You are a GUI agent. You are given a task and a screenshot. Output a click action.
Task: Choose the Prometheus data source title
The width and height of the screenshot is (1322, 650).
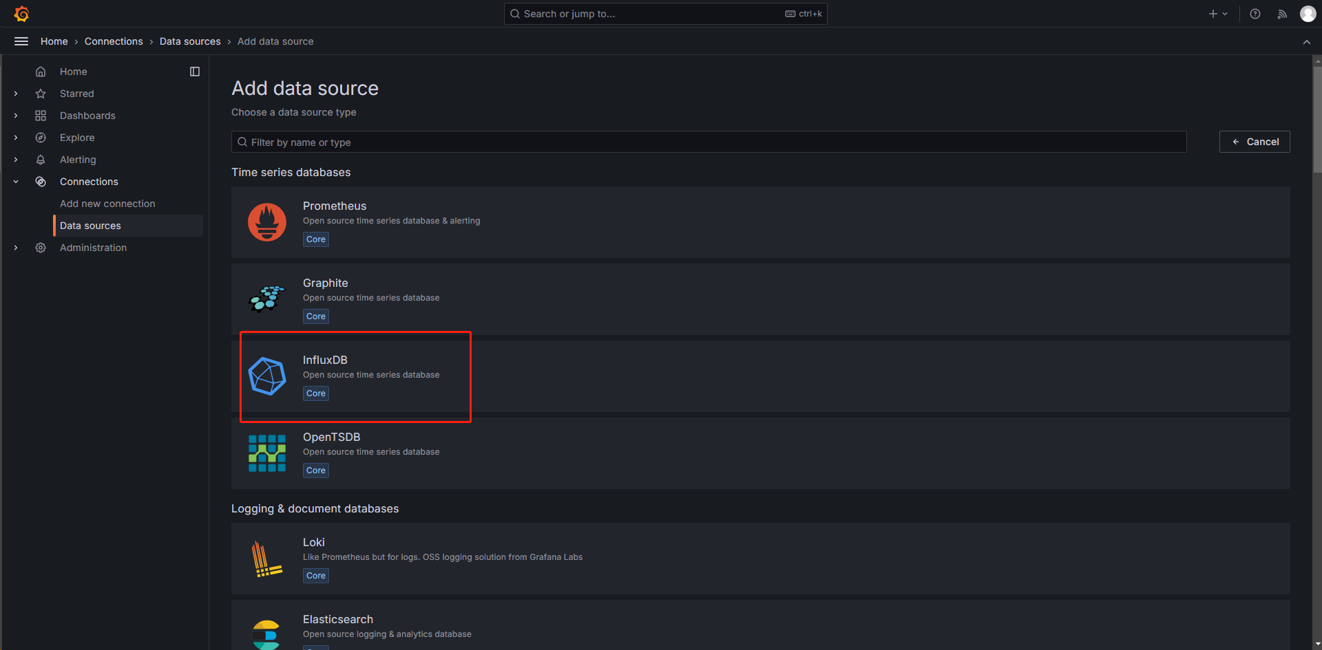pyautogui.click(x=335, y=206)
